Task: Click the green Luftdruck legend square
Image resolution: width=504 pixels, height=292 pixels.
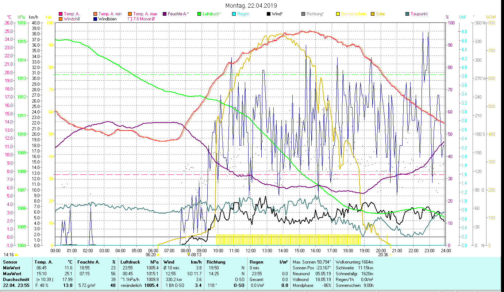Action: [x=199, y=14]
